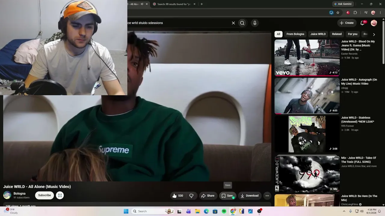
Task: Click the YouTube search magnifier button
Action: click(242, 23)
